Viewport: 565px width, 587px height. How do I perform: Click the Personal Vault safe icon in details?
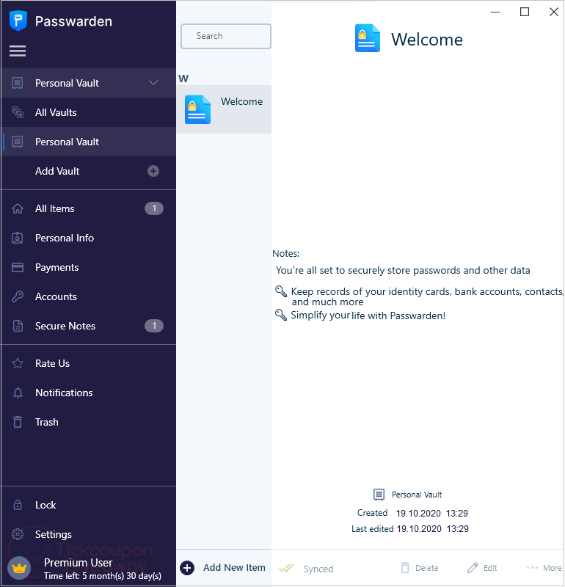tap(379, 495)
